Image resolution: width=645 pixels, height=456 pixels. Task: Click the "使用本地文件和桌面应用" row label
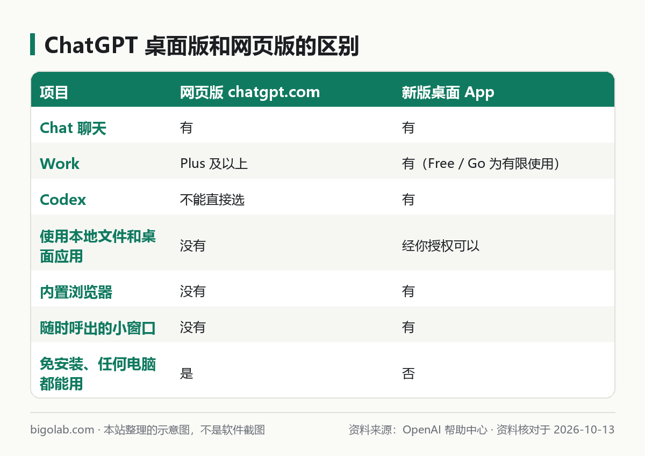click(x=98, y=246)
